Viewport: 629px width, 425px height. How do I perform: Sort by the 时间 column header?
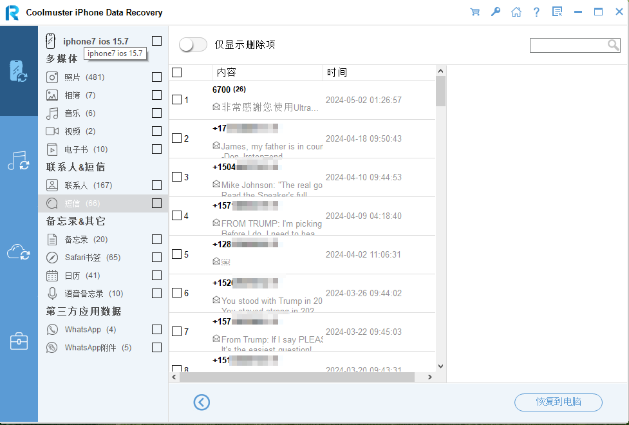(379, 72)
